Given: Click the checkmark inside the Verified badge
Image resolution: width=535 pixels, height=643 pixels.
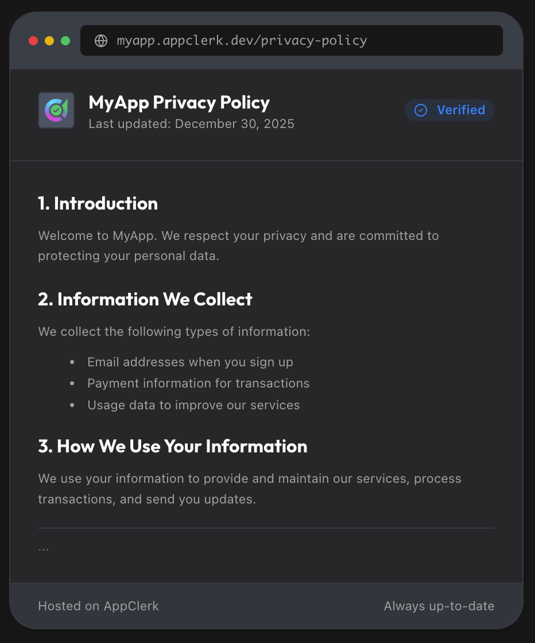Looking at the screenshot, I should [x=421, y=110].
